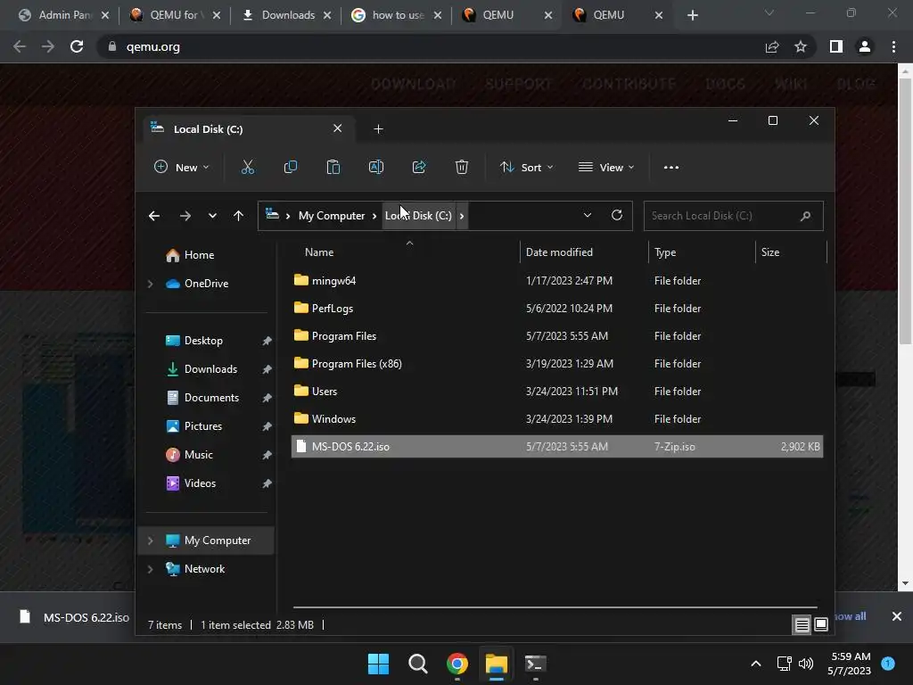Open Chrome side panel icon
The height and width of the screenshot is (685, 913).
(x=836, y=46)
